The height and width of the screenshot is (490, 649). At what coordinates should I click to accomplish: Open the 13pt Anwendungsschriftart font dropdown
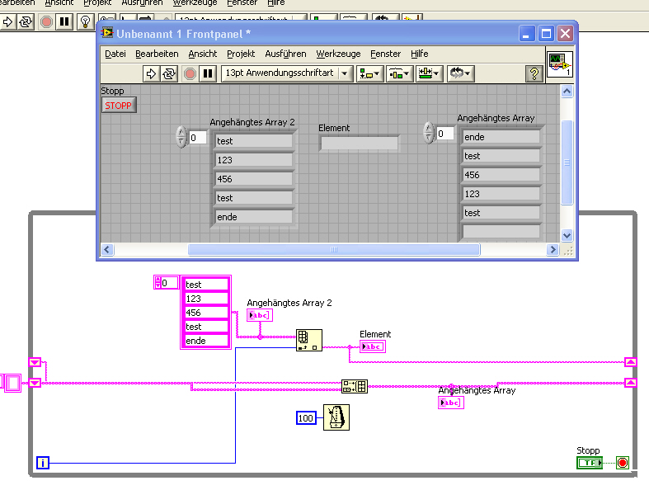click(287, 73)
